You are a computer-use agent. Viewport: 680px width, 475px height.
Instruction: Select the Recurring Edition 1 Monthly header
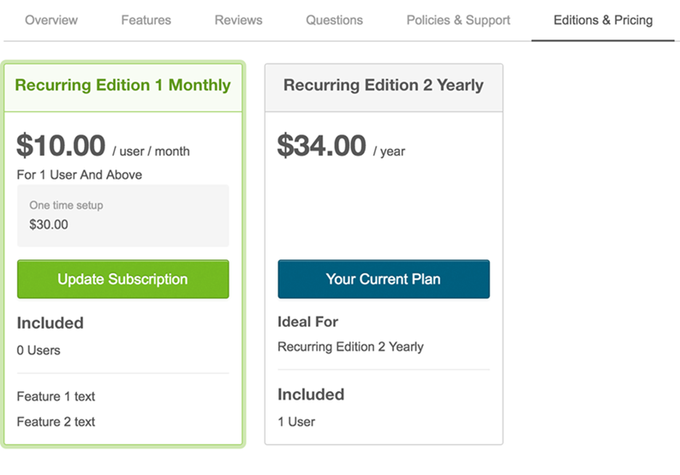(x=122, y=86)
